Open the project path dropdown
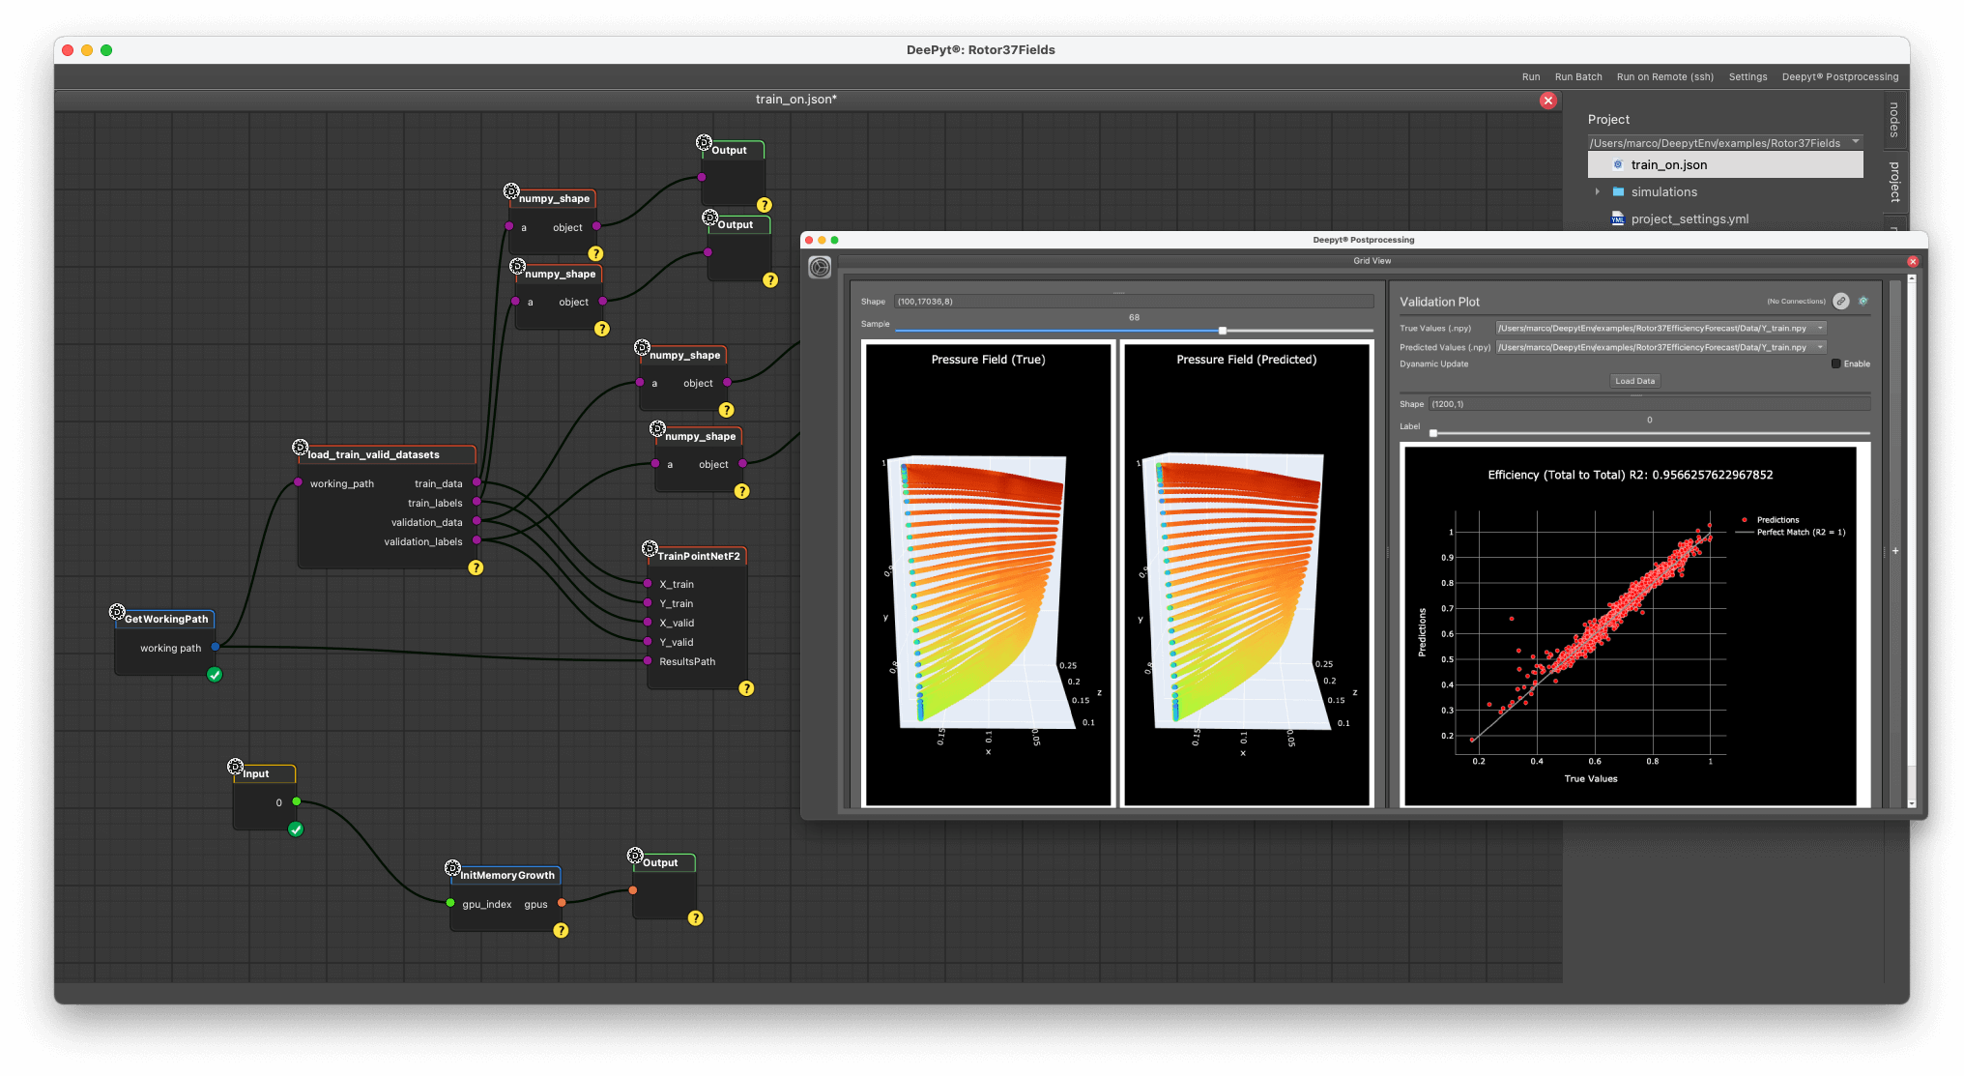The image size is (1964, 1076). 1856,143
